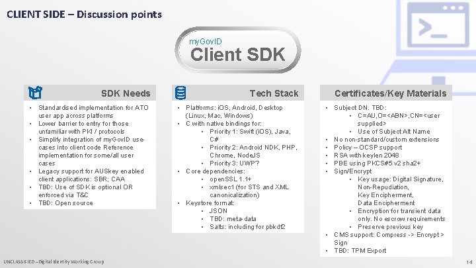Click the Tech Stack database icon
The width and height of the screenshot is (476, 268).
click(180, 93)
